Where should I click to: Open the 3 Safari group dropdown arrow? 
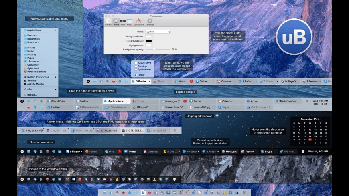click(x=256, y=82)
